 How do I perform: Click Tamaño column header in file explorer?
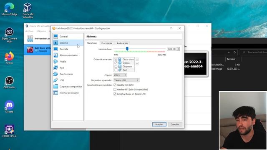click(x=231, y=59)
